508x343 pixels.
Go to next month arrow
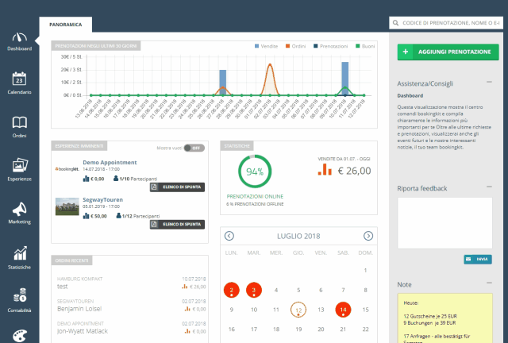[368, 236]
